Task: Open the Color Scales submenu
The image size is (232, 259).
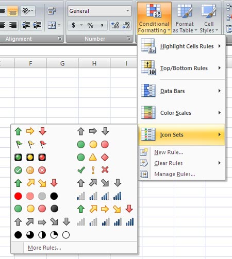Action: coord(181,113)
